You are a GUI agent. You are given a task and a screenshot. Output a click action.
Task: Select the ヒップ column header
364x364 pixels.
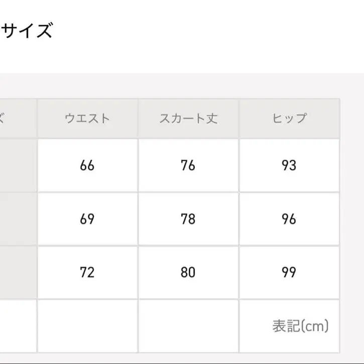pyautogui.click(x=289, y=118)
